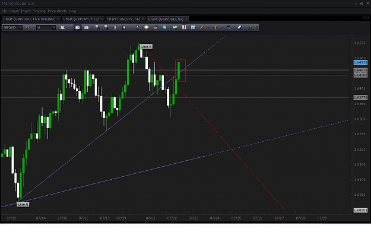Viewport: 371px width, 232px height.
Task: Click the current price label 1.64930
Action: coord(360,62)
